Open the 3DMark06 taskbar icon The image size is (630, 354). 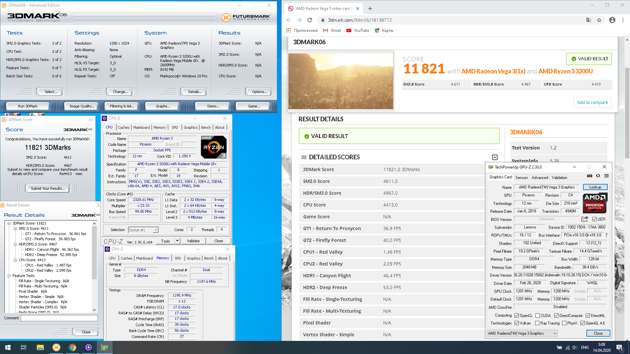[x=56, y=347]
